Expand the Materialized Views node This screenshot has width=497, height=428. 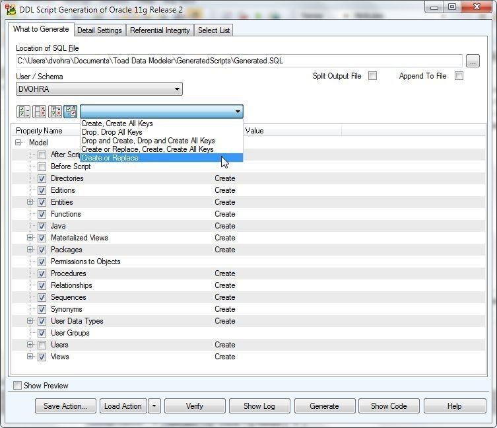(x=30, y=238)
